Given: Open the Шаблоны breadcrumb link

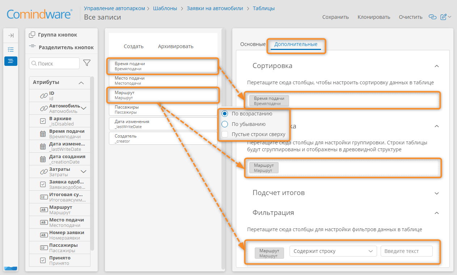Looking at the screenshot, I should (165, 8).
